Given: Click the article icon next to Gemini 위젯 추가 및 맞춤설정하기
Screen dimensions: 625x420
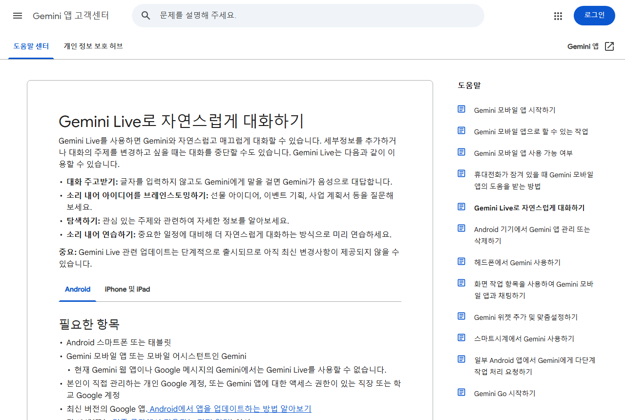Looking at the screenshot, I should tap(461, 316).
